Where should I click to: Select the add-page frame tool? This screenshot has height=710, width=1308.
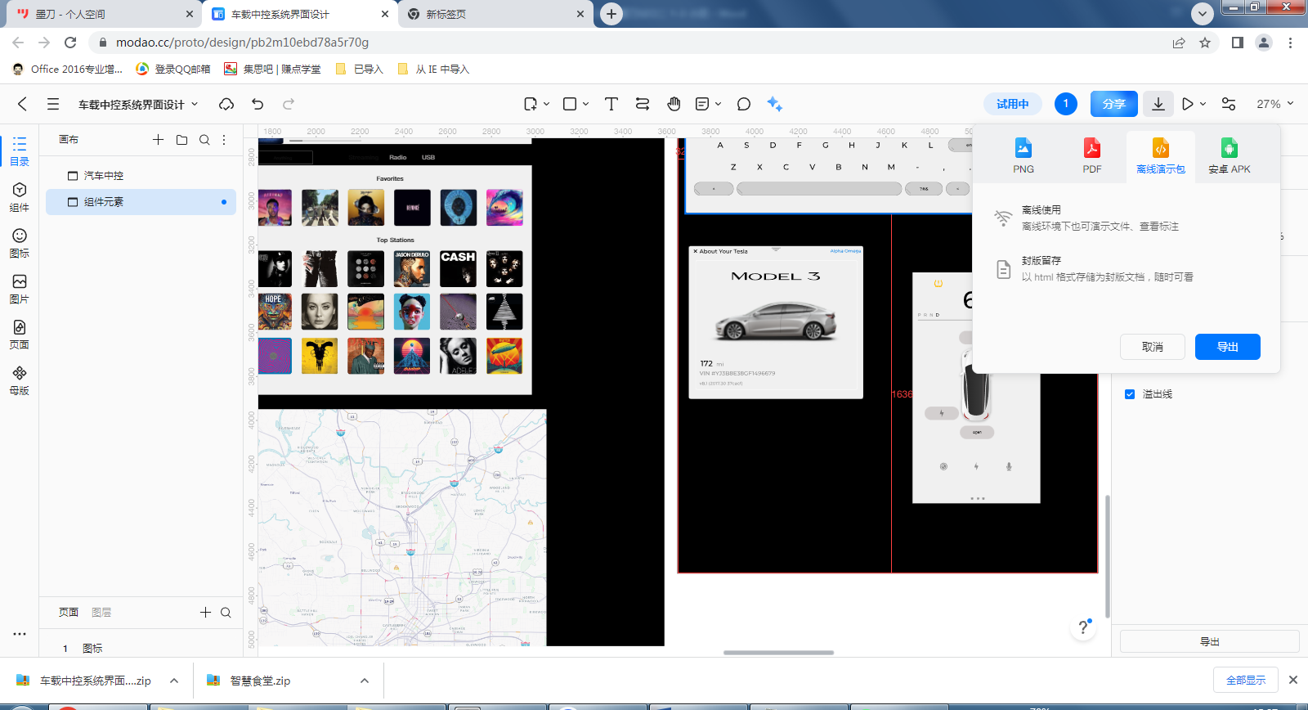tap(531, 104)
